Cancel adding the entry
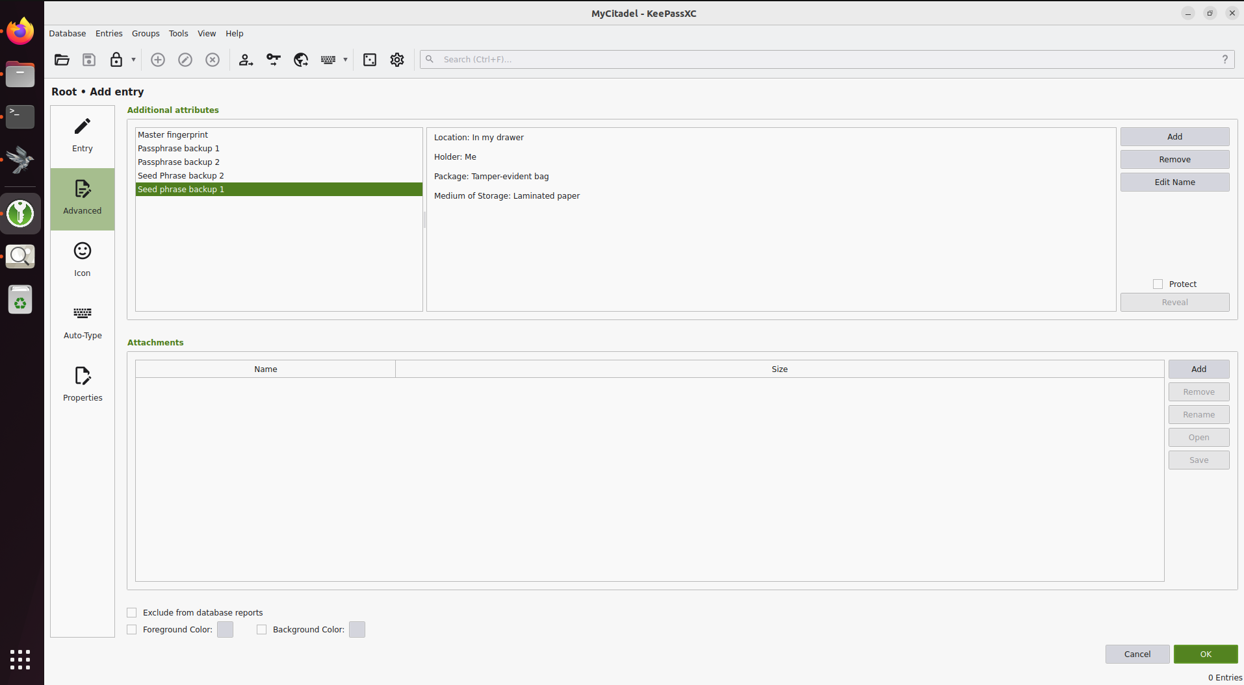 click(x=1137, y=654)
